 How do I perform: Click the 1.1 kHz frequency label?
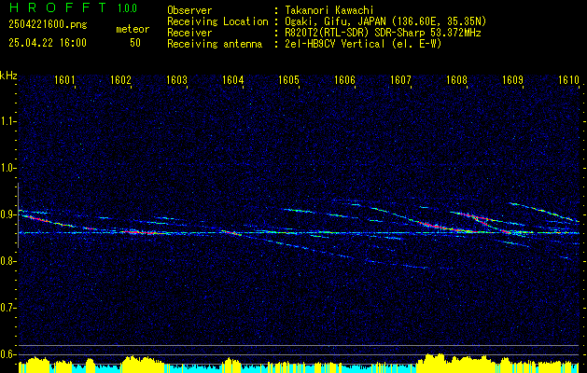7,121
